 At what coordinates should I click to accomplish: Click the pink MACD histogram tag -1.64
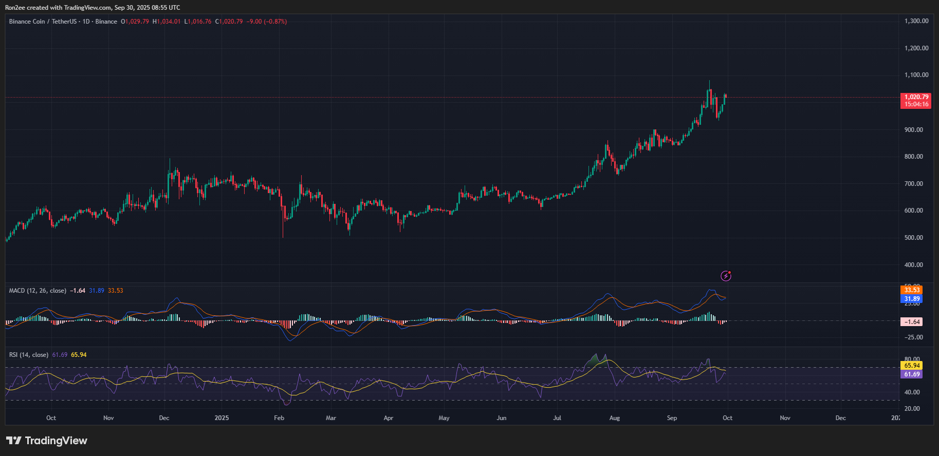coord(912,322)
